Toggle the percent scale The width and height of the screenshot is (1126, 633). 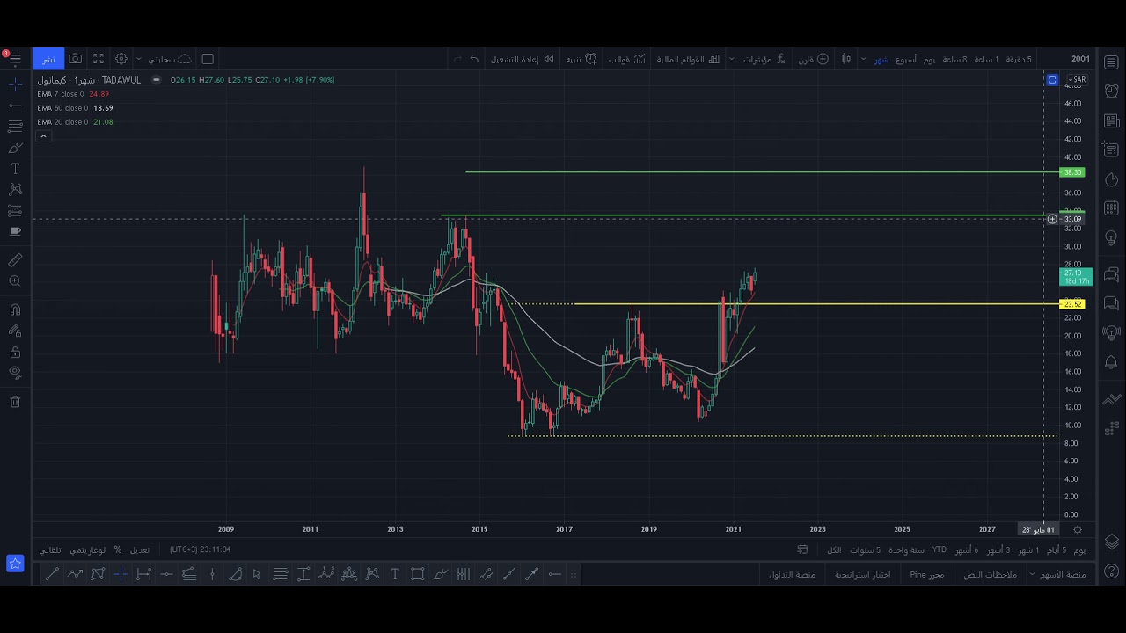[x=117, y=549]
